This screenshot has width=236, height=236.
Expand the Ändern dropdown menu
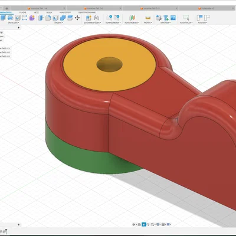59,23
